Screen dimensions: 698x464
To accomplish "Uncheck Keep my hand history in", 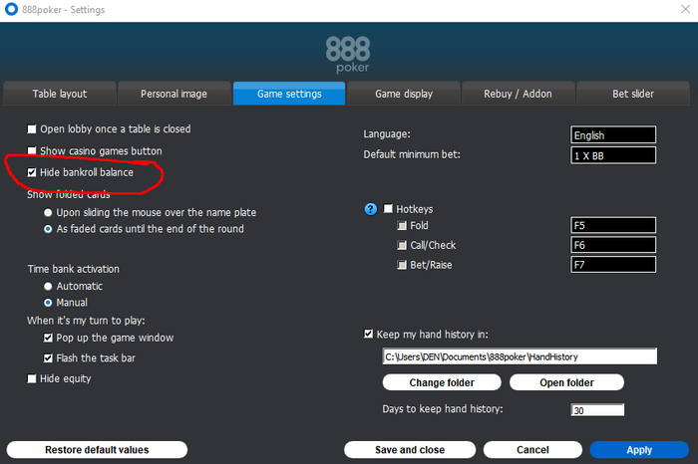I will click(368, 334).
